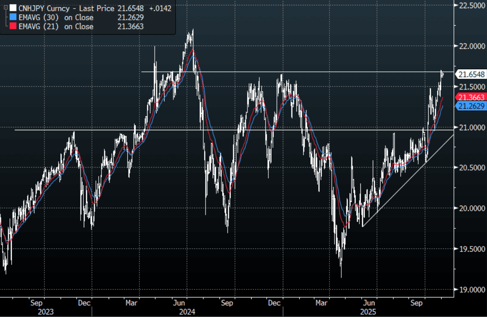Click the blue EMAVG (30) color swatch
This screenshot has width=487, height=317.
coord(14,18)
